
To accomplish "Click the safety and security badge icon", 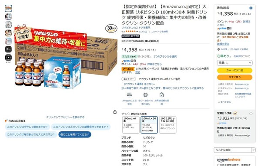I will point(145,95).
